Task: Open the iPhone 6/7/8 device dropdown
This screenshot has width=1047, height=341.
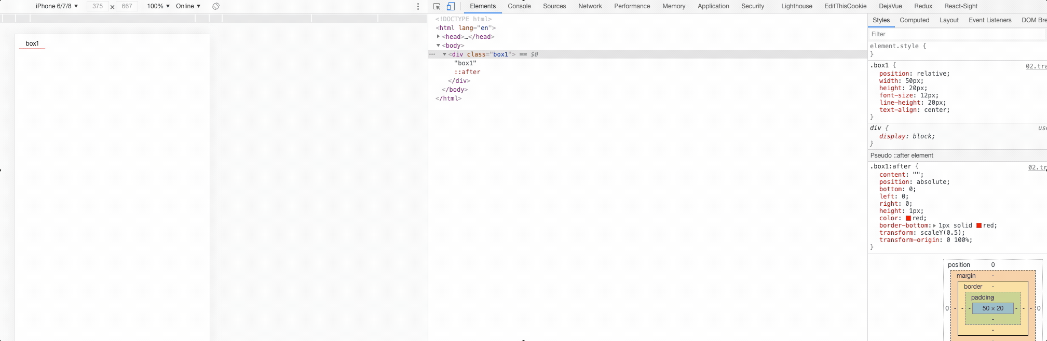Action: [57, 6]
